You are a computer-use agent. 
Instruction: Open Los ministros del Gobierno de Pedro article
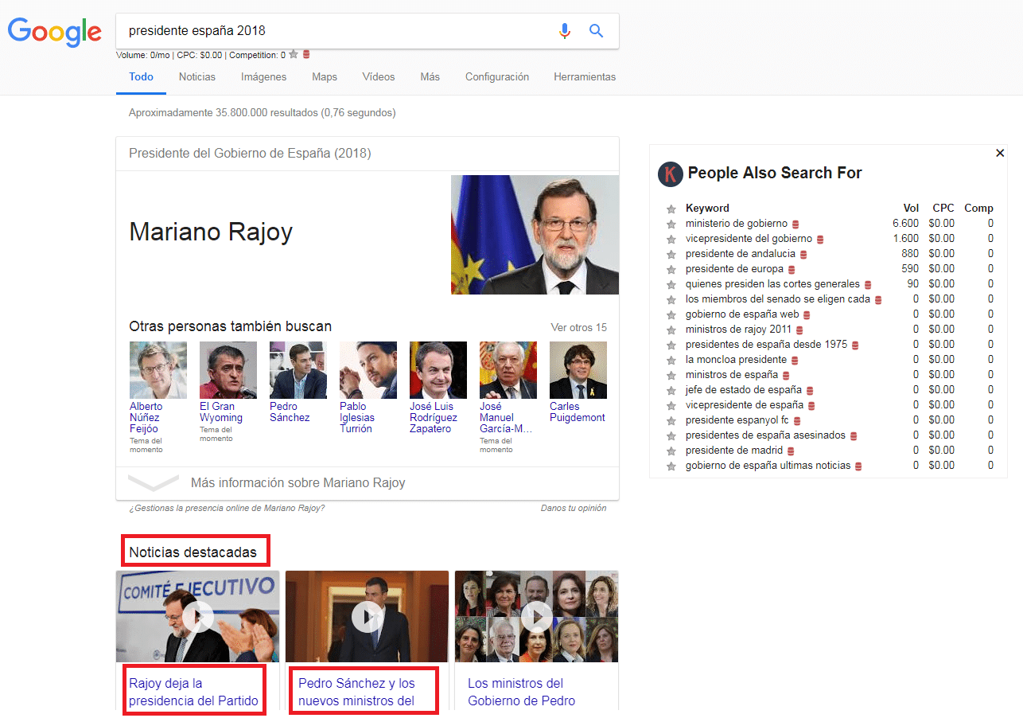click(x=522, y=692)
